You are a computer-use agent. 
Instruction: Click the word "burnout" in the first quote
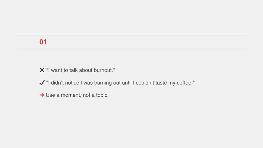(x=103, y=70)
